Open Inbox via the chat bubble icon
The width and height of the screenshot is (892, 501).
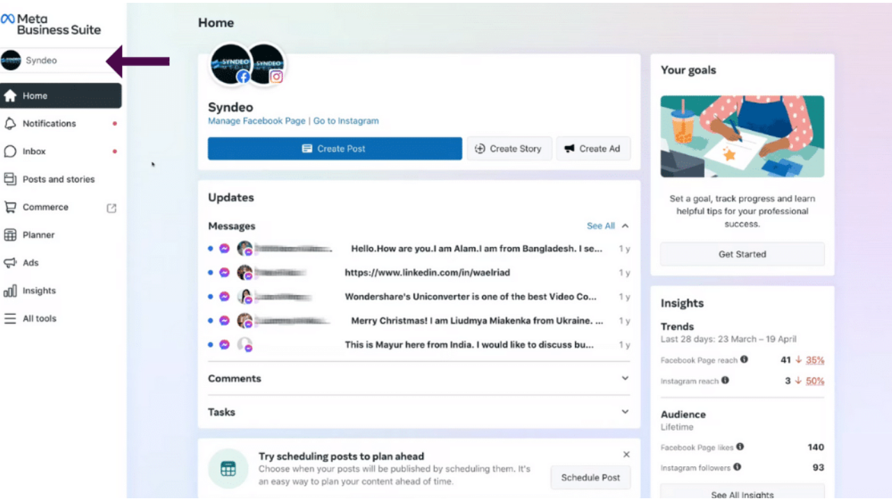pos(10,151)
